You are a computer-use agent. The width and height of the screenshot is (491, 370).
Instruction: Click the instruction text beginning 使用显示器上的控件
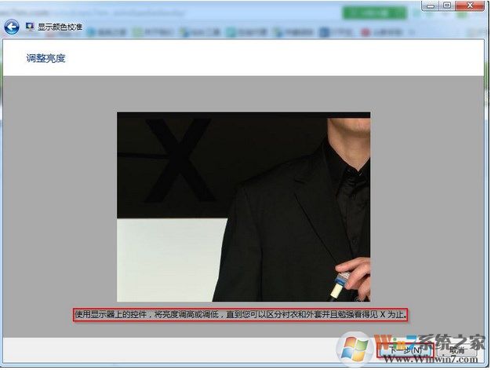(241, 314)
